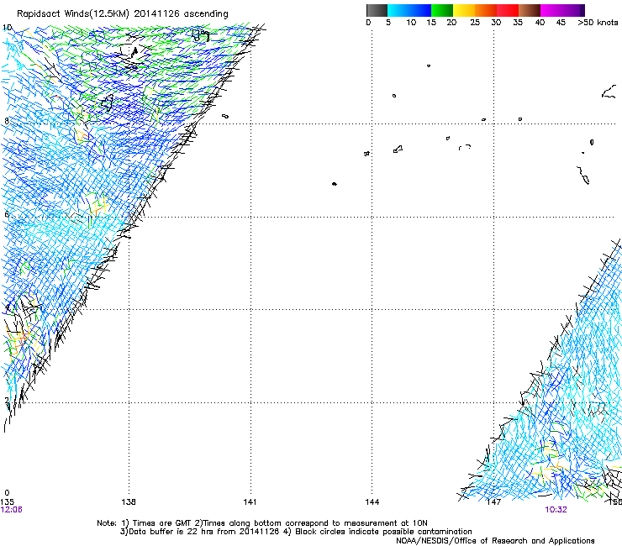
Task: Click the ">50 knots" legend label
Action: (598, 23)
